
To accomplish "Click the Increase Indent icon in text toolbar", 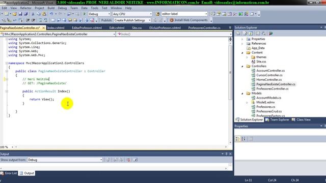I will click(x=33, y=20).
